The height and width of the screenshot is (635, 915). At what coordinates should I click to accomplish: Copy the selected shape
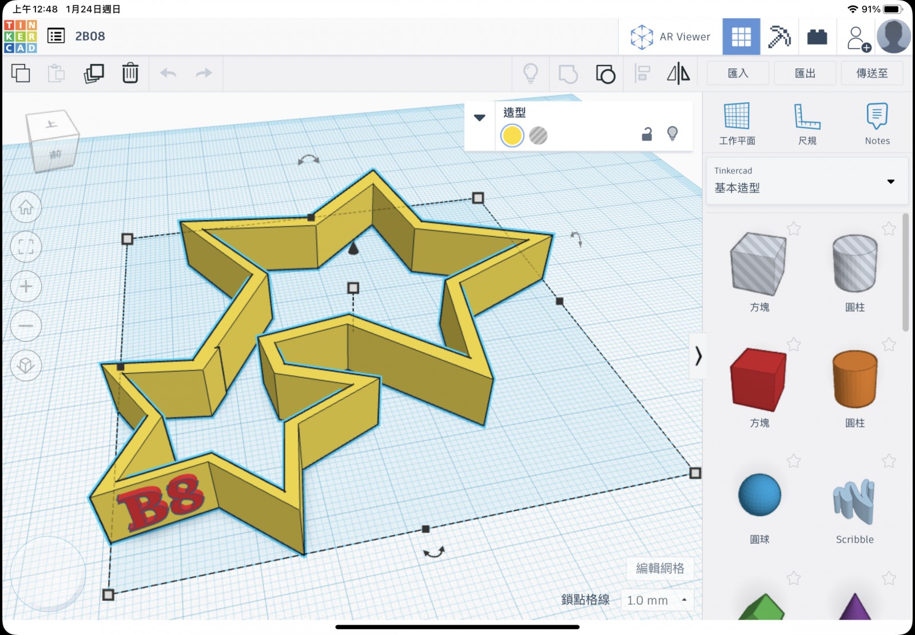21,73
